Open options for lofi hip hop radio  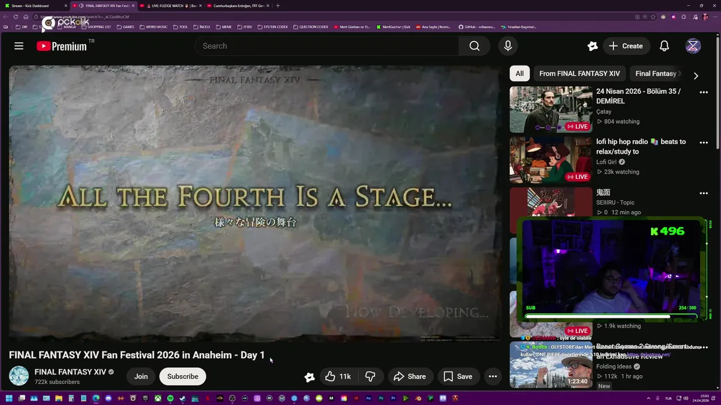(704, 143)
